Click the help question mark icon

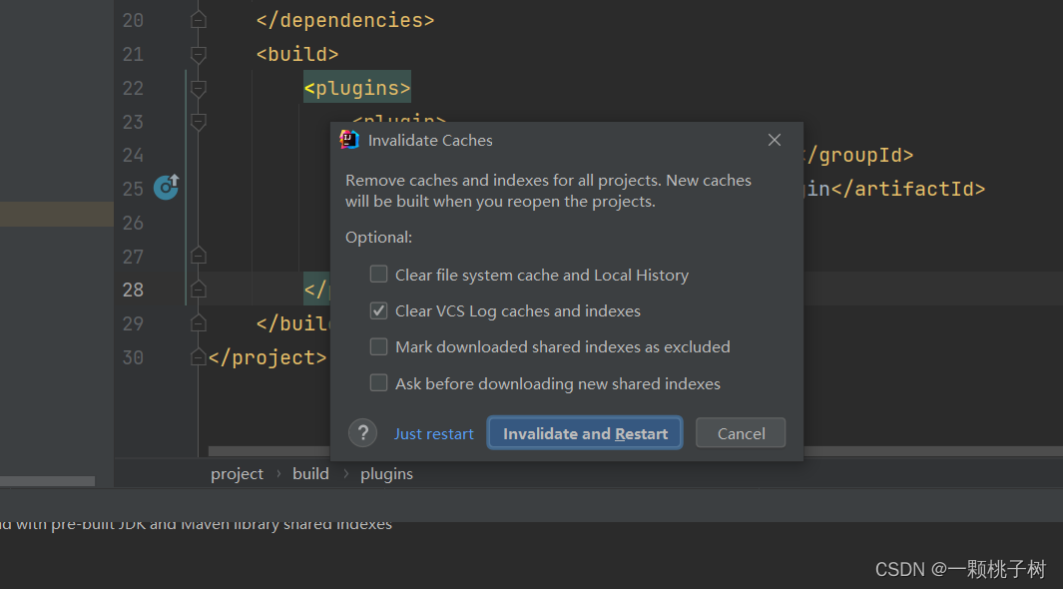click(362, 432)
